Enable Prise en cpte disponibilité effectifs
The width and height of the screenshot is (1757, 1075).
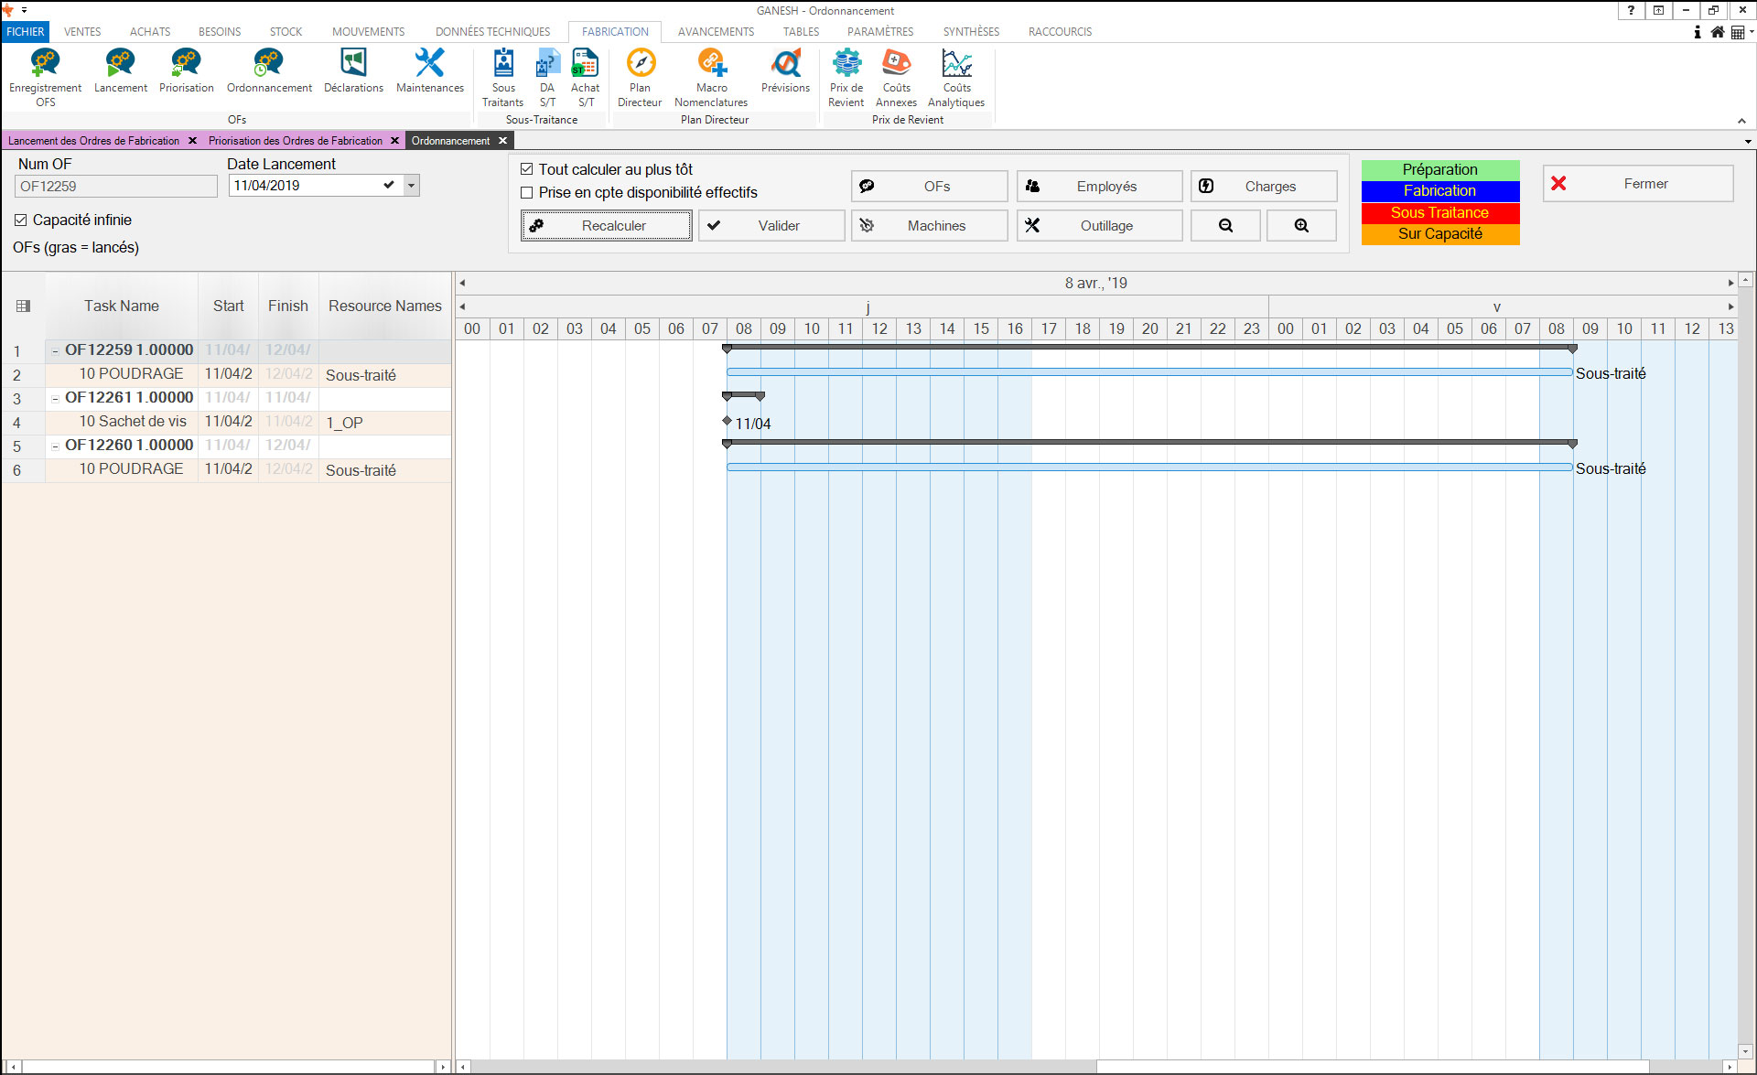[x=527, y=193]
